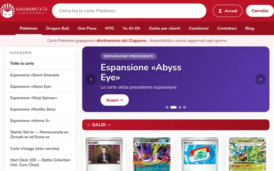Select Tutte le carte category

40,64
